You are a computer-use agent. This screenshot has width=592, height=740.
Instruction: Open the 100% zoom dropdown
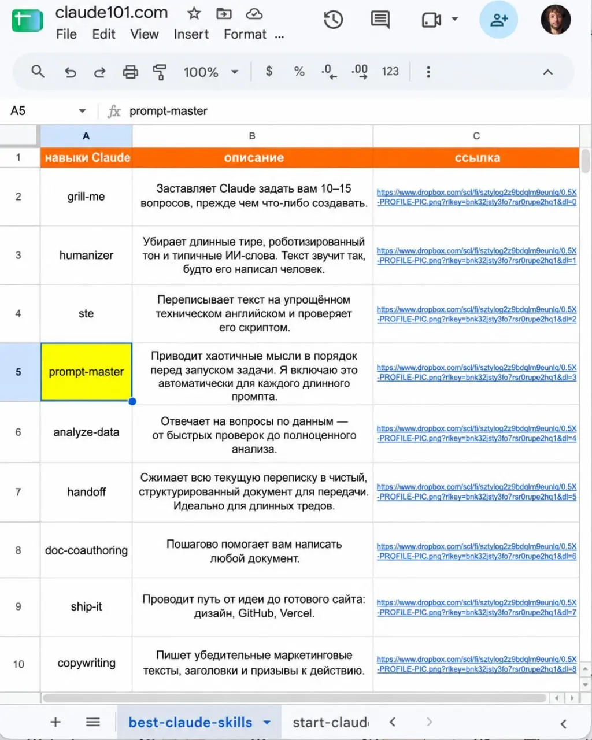211,72
